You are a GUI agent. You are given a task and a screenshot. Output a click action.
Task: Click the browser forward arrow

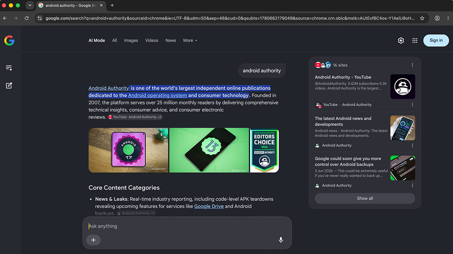click(15, 18)
